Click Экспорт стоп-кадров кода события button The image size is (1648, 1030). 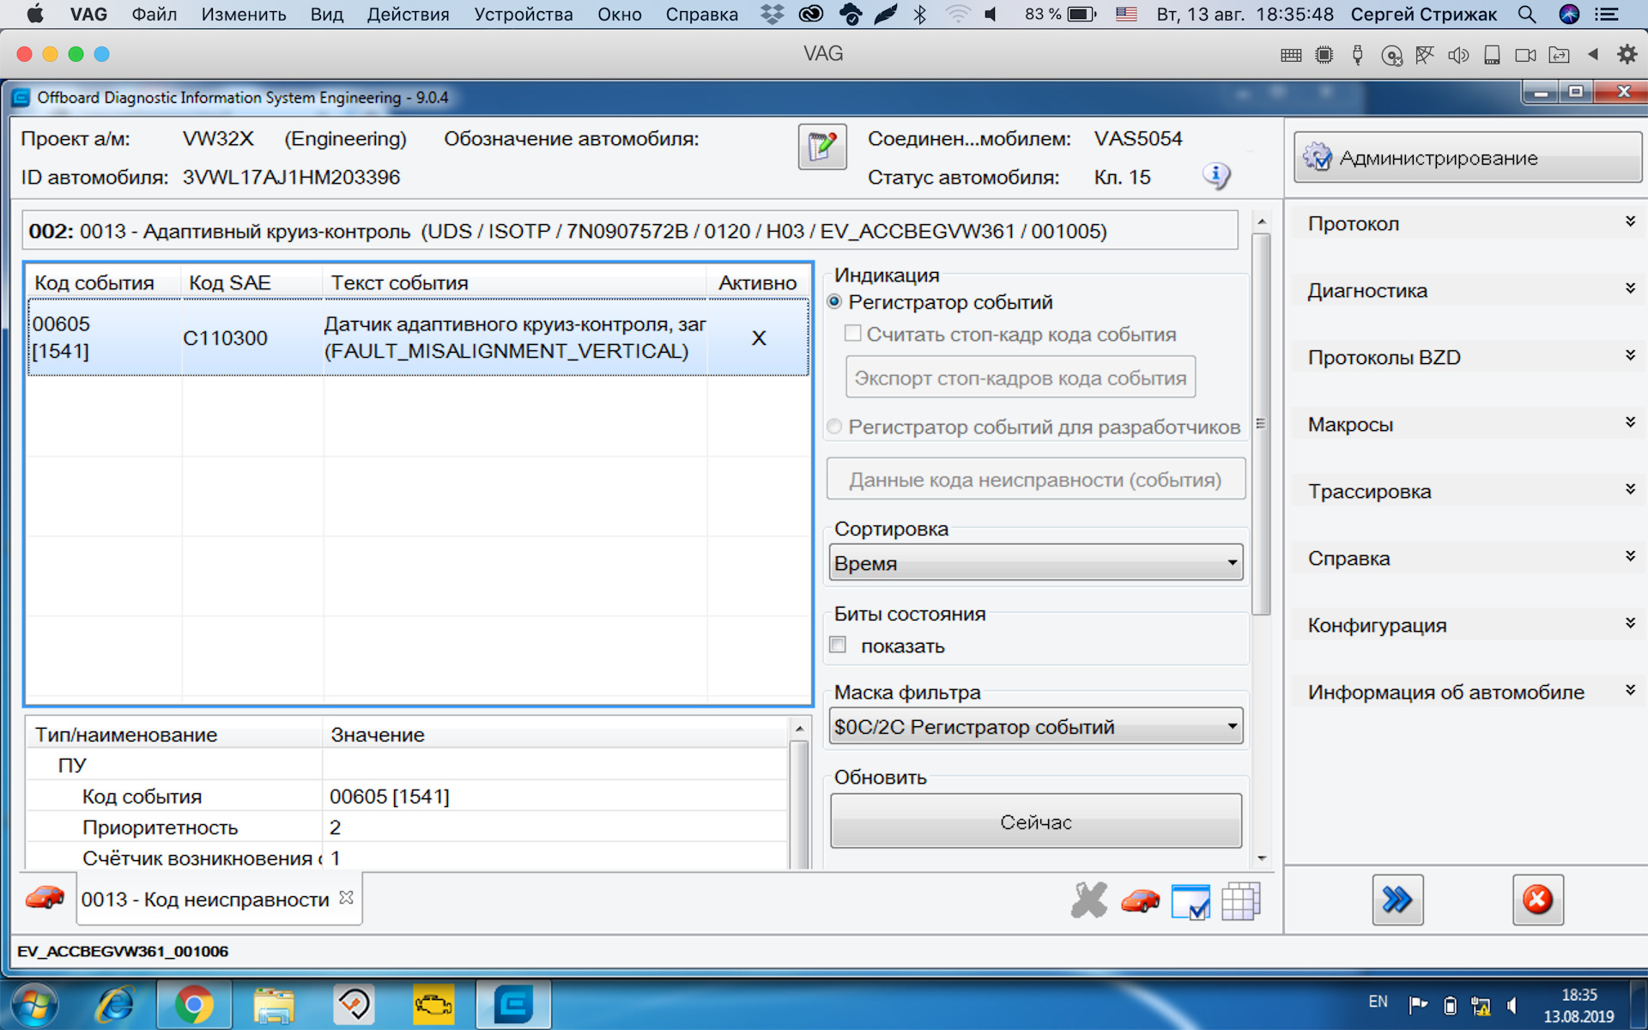point(1021,378)
